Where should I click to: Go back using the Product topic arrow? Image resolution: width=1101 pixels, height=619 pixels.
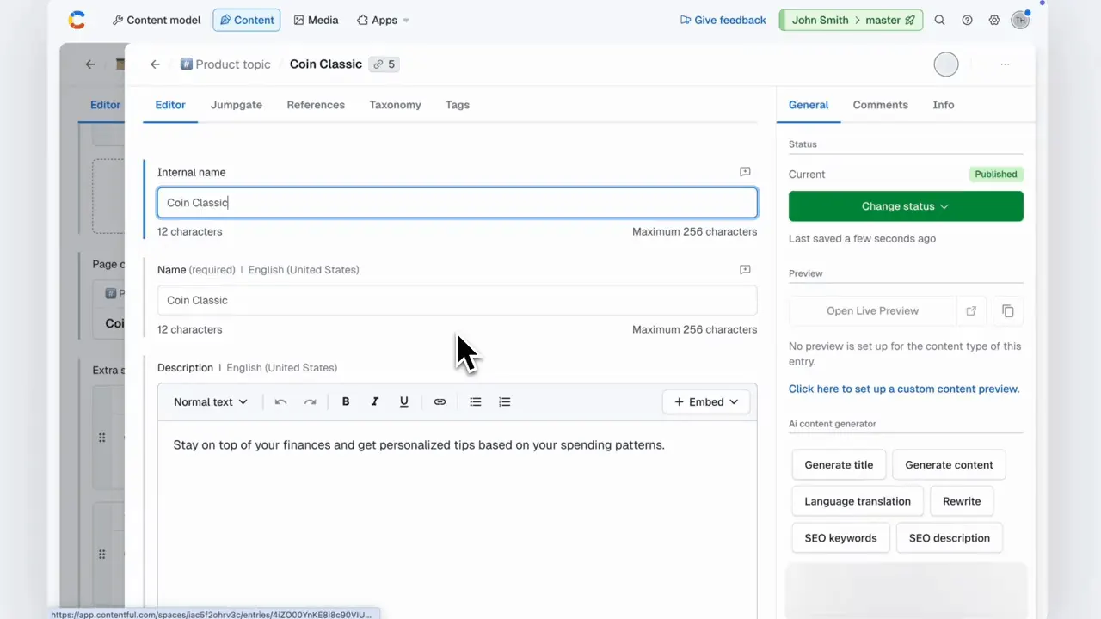point(155,64)
